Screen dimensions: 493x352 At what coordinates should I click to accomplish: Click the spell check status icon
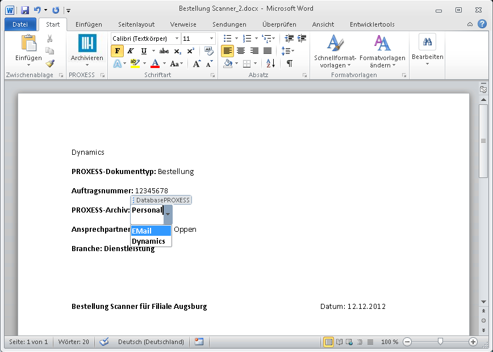click(104, 341)
